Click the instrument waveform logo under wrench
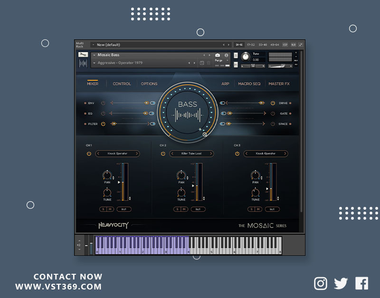 (x=83, y=64)
